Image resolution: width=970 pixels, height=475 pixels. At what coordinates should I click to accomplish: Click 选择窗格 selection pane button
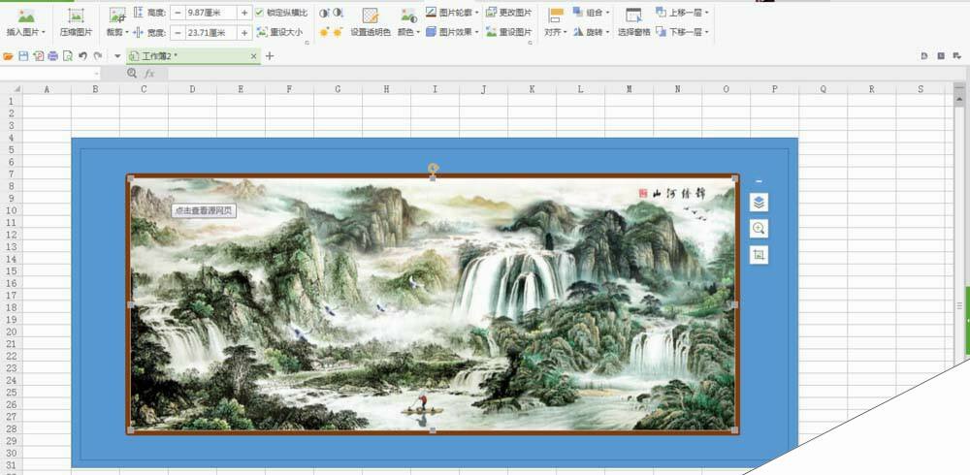tap(634, 23)
